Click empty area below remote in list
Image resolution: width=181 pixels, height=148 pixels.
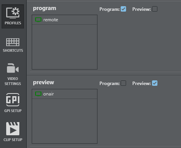(x=65, y=47)
